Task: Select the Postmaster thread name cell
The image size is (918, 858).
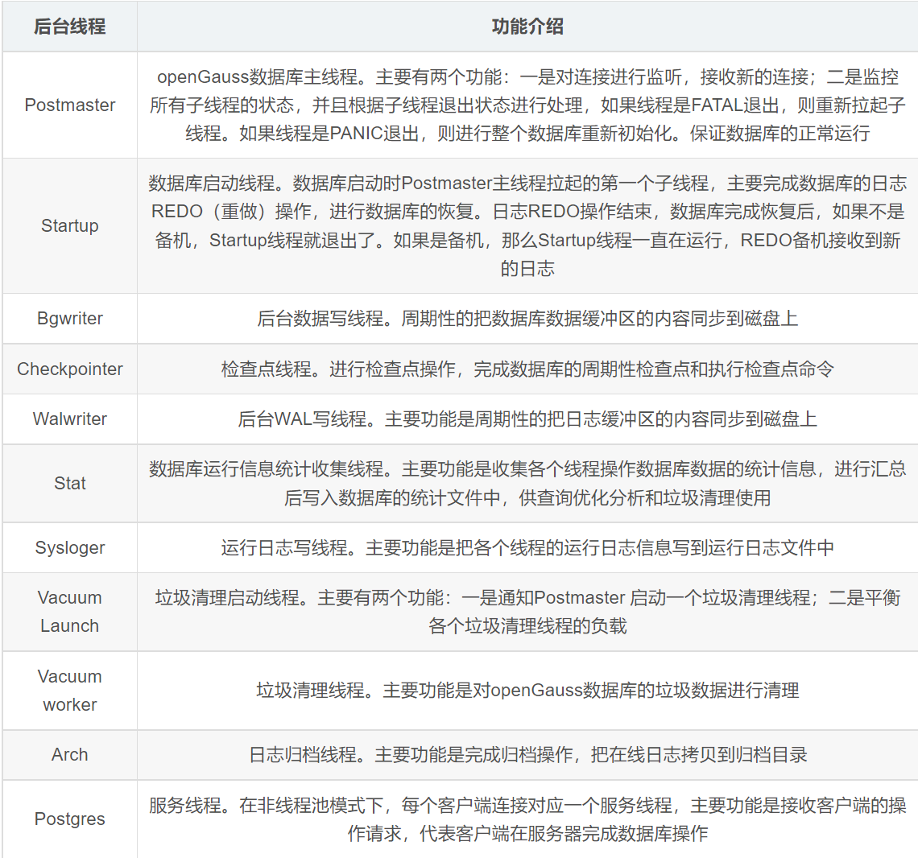Action: tap(70, 105)
